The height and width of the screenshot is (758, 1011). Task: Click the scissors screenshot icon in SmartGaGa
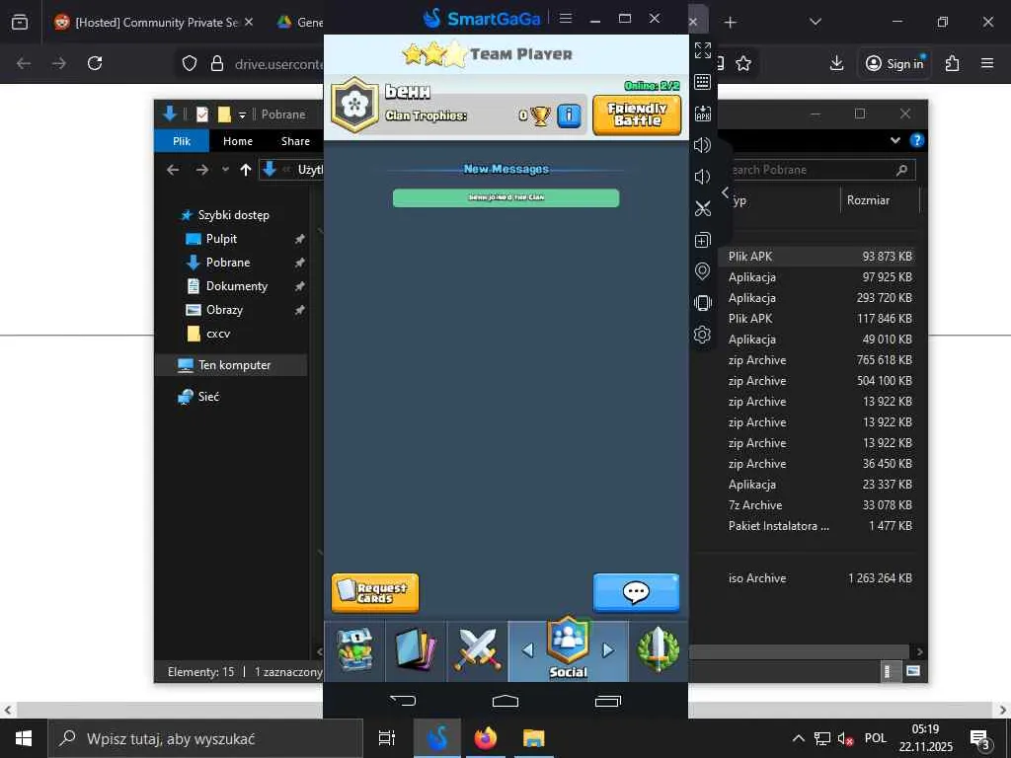click(703, 208)
